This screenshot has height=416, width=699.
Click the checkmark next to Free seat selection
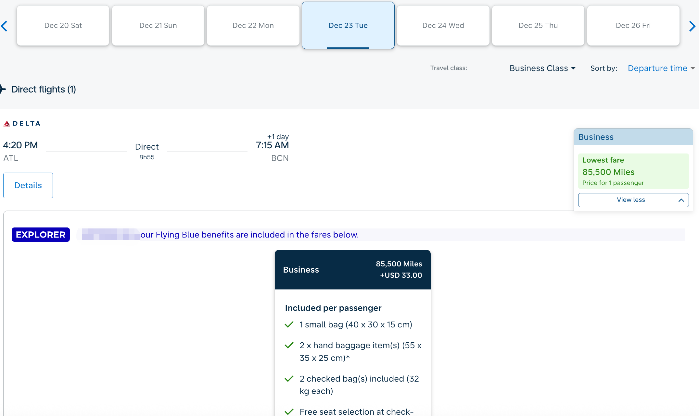[289, 412]
